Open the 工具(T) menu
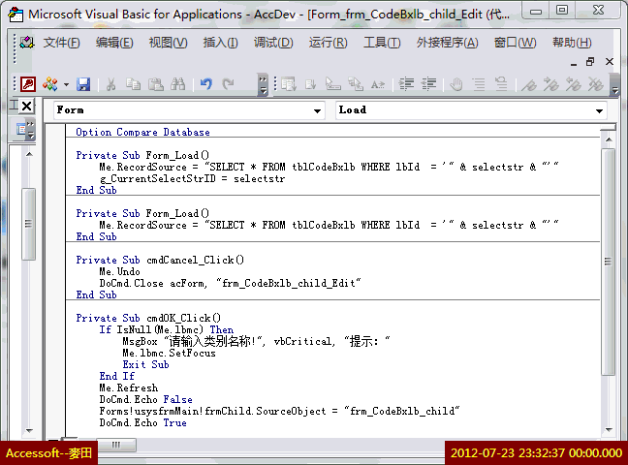The height and width of the screenshot is (465, 628). pyautogui.click(x=382, y=43)
